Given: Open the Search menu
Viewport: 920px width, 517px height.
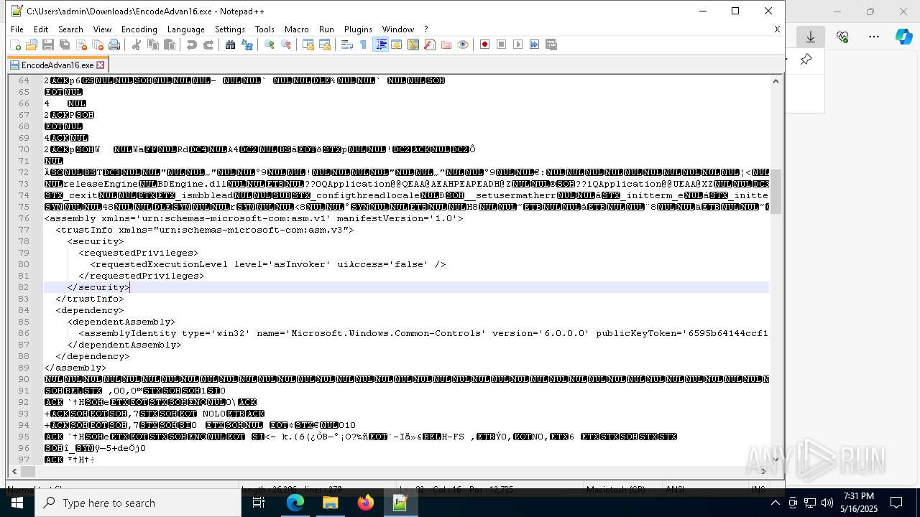Looking at the screenshot, I should click(70, 29).
